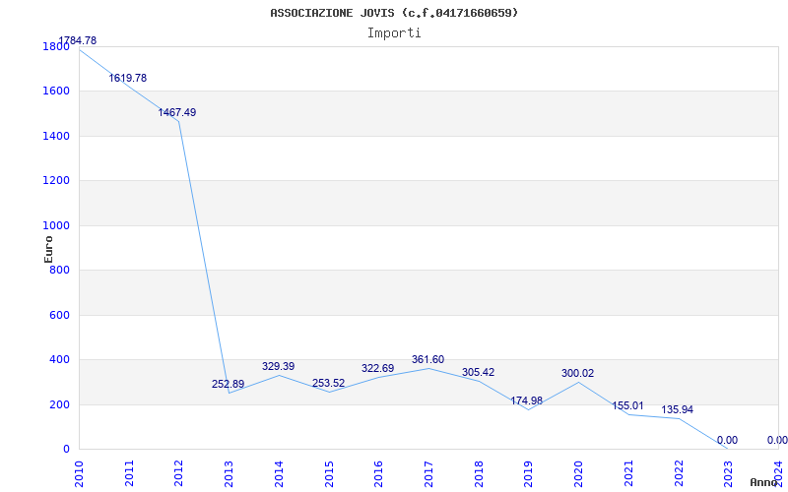788x492 pixels.
Task: Select the 253.52 data label
Action: click(x=329, y=383)
